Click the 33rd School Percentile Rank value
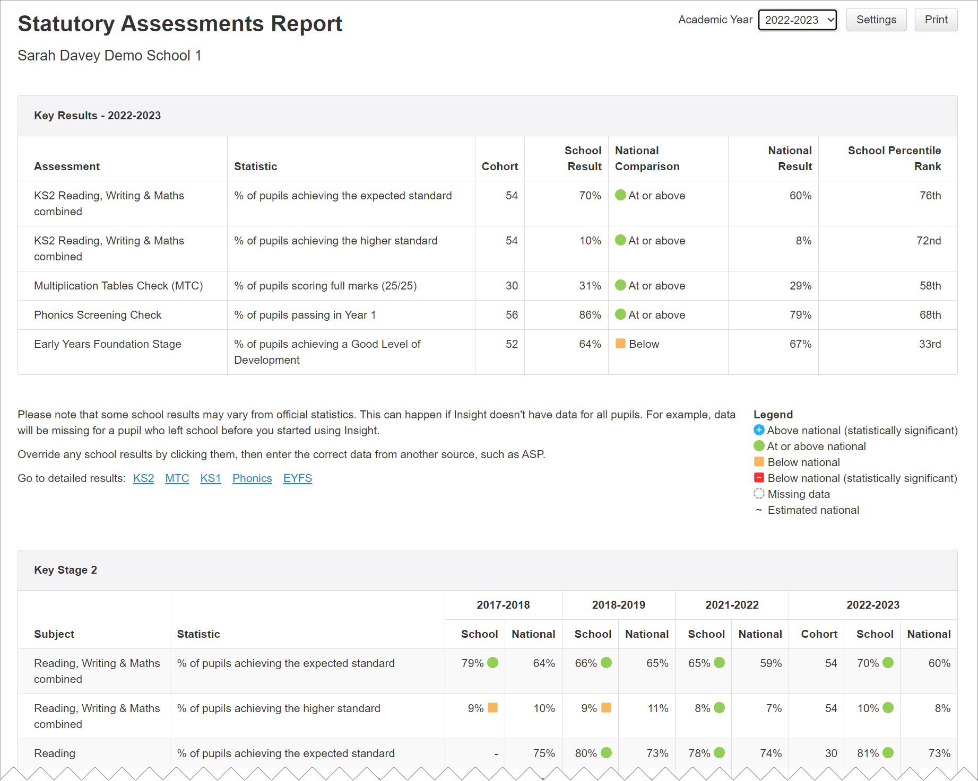 coord(930,344)
